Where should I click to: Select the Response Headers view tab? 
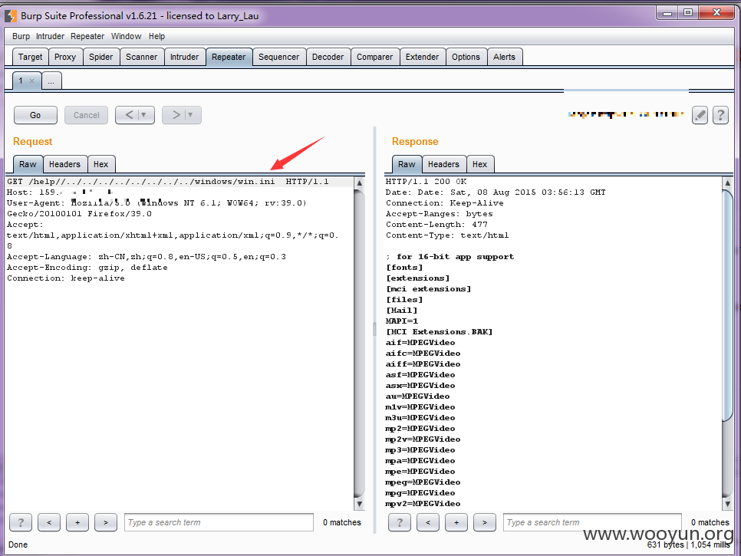(x=443, y=164)
